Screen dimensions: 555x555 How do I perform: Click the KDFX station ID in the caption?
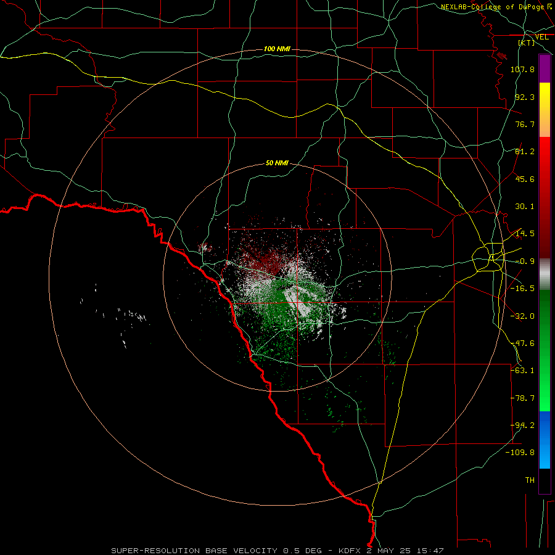(x=350, y=551)
